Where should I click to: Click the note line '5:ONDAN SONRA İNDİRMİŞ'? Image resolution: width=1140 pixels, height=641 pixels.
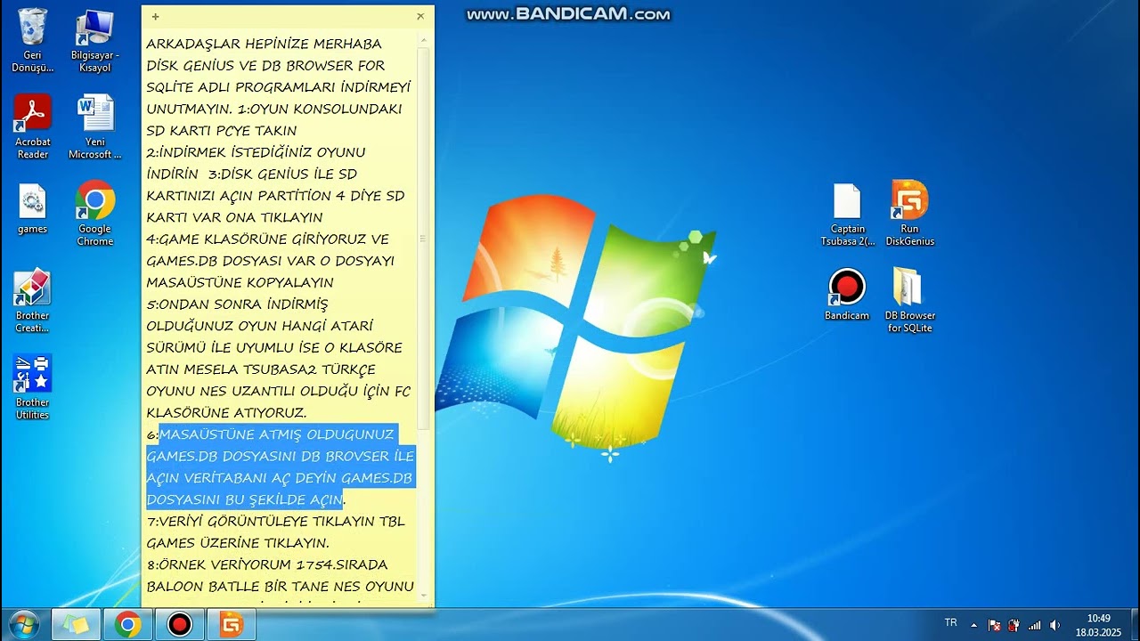pos(237,304)
